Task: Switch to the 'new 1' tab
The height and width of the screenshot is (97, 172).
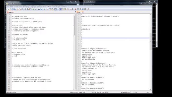Action: coord(10,12)
